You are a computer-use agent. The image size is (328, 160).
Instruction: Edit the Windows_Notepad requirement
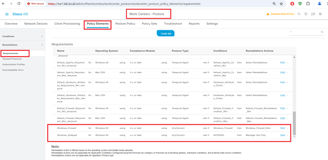point(283,135)
